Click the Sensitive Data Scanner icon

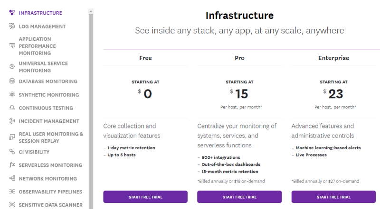pyautogui.click(x=12, y=205)
